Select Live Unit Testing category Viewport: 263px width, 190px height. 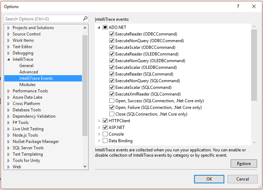tap(28, 129)
